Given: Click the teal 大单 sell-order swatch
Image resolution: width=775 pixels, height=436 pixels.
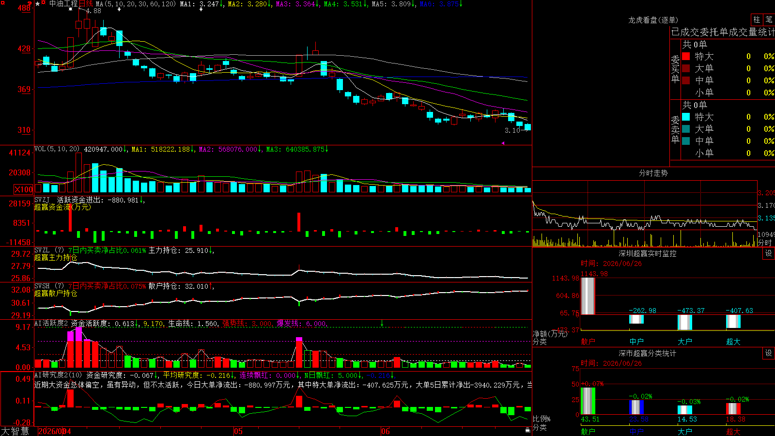Looking at the screenshot, I should click(x=686, y=129).
